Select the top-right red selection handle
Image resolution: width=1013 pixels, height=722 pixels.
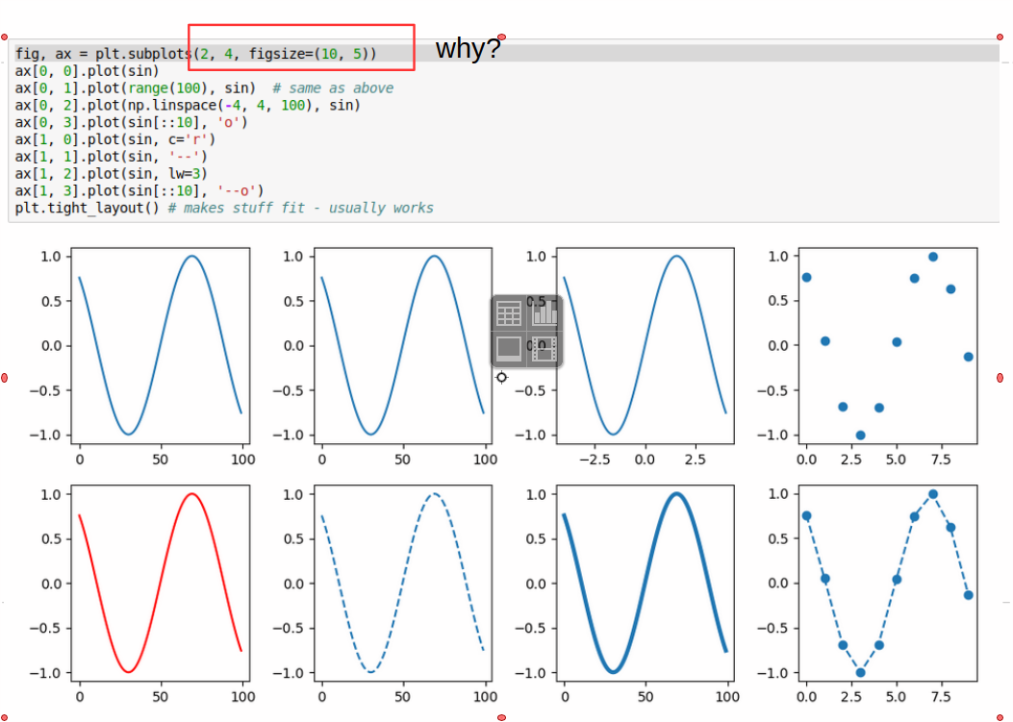point(1000,37)
